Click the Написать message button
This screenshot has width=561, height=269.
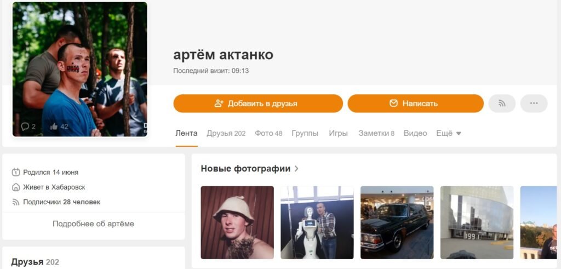(x=415, y=104)
